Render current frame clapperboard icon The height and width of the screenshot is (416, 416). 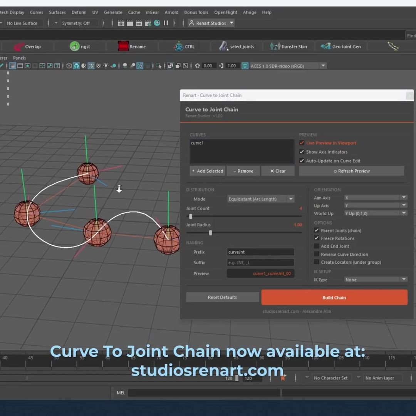(130, 23)
